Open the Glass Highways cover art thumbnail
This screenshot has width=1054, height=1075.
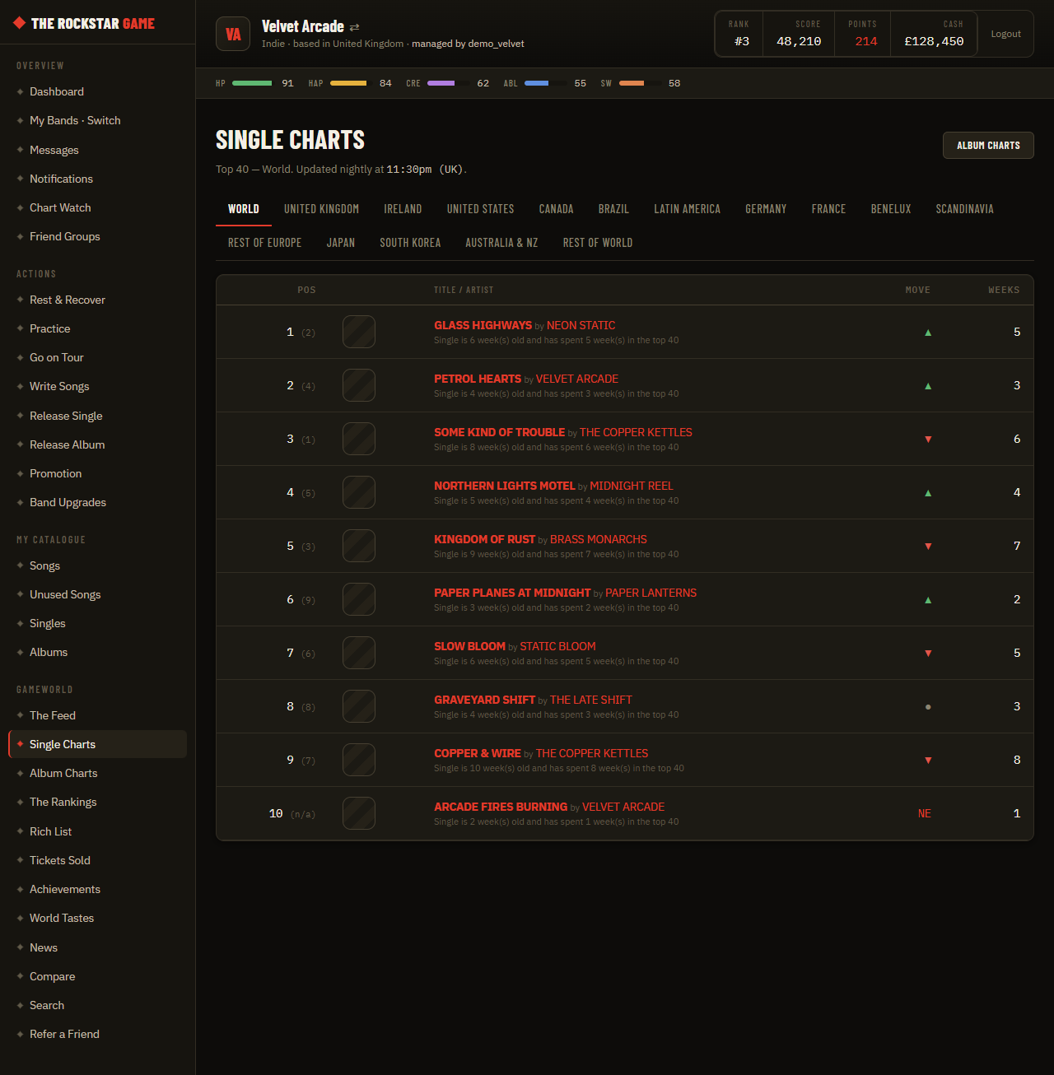pos(359,332)
